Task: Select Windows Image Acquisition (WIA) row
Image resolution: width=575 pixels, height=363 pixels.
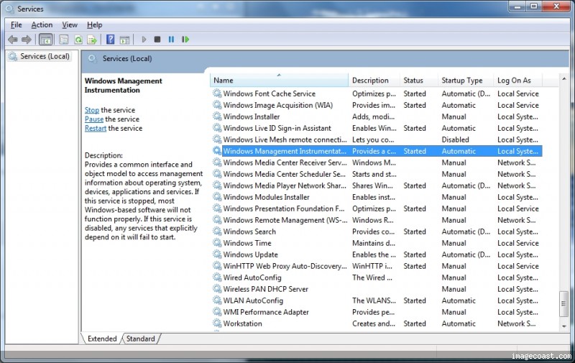Action: pos(376,105)
